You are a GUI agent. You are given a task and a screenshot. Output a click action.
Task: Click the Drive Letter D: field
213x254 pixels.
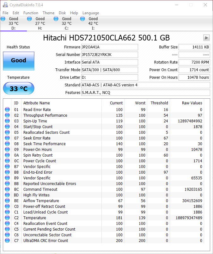(x=110, y=77)
